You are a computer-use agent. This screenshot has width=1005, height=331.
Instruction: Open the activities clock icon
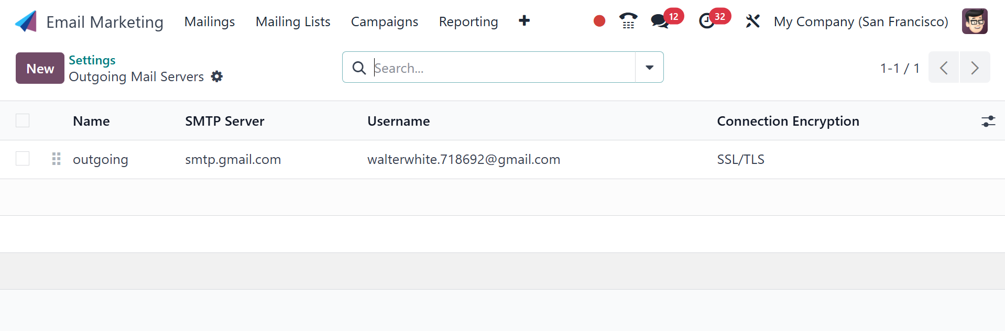click(x=707, y=21)
